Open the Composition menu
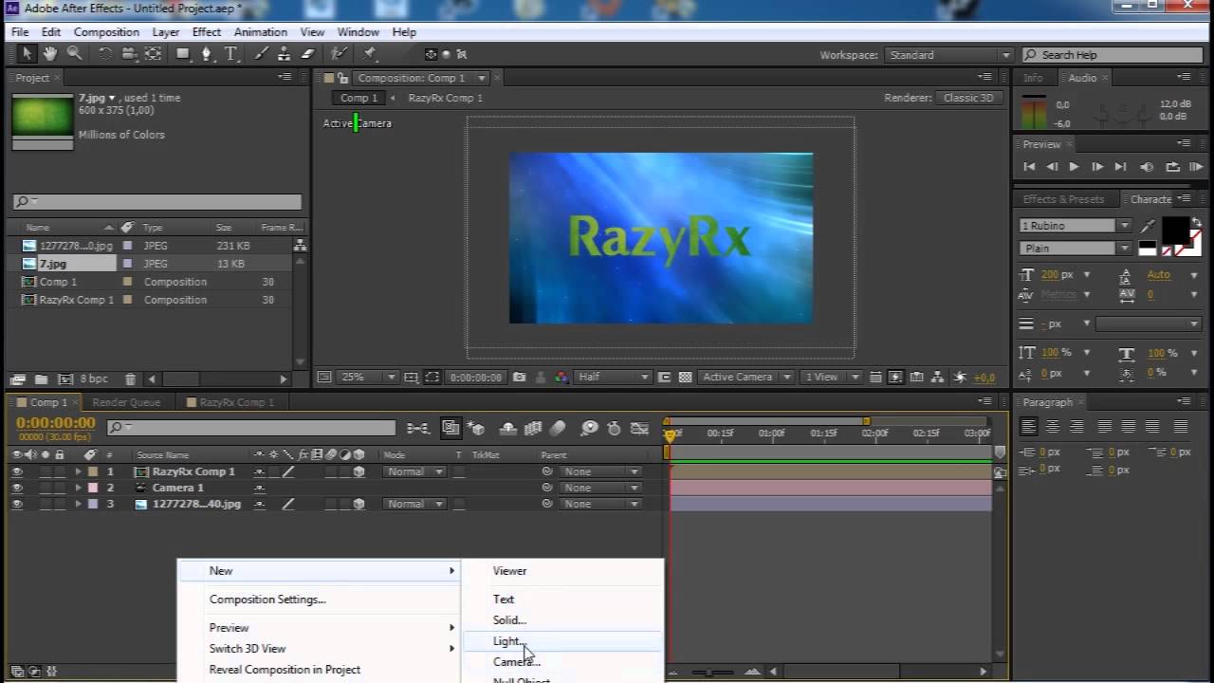 106,32
